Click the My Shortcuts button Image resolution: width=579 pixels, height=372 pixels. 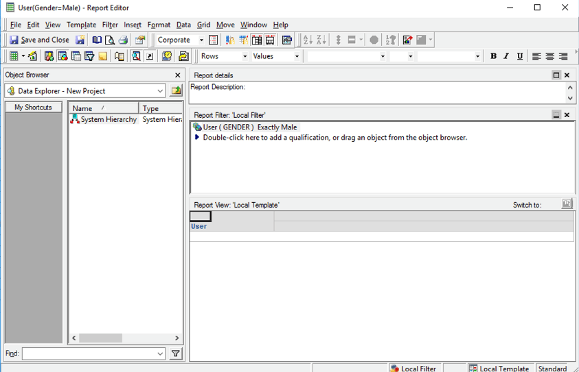[x=33, y=108]
